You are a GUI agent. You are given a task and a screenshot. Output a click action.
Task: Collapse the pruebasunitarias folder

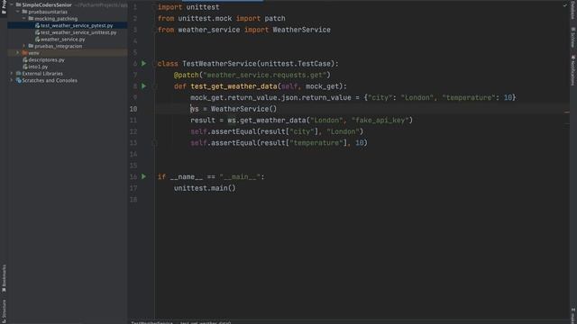(x=18, y=12)
